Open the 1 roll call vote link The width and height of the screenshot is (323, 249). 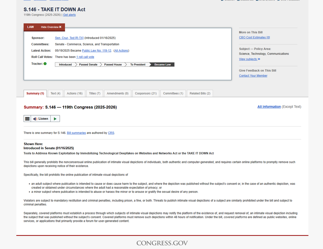click(x=85, y=57)
